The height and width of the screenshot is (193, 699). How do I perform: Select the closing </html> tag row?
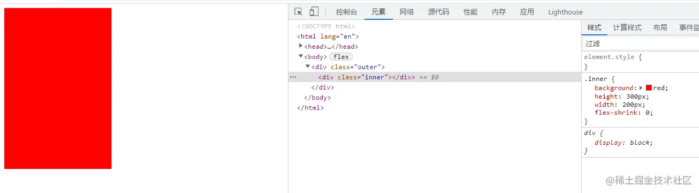coord(310,108)
